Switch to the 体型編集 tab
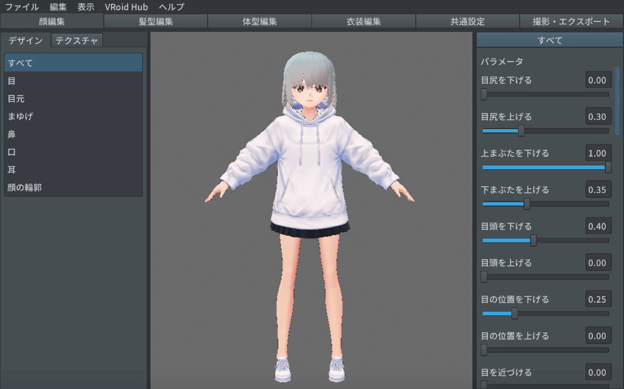 tap(259, 21)
